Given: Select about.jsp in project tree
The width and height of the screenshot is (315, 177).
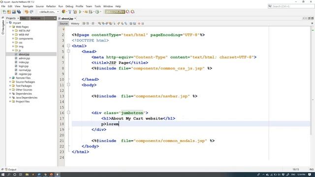Looking at the screenshot, I should 24,55.
